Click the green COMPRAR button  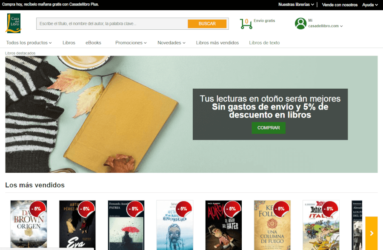click(269, 128)
